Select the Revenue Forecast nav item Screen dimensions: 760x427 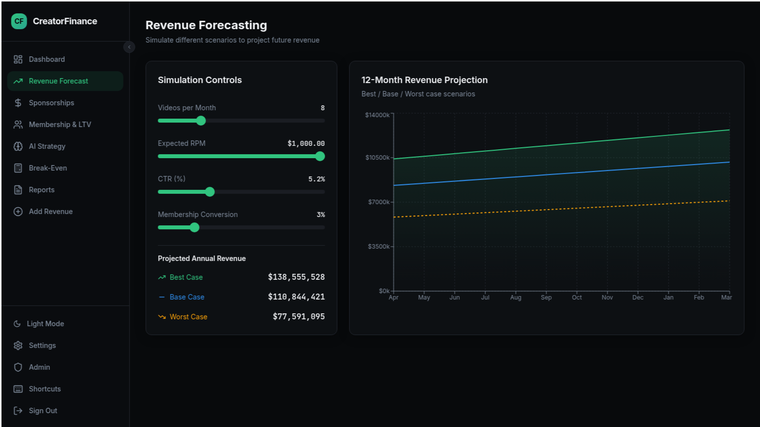59,81
